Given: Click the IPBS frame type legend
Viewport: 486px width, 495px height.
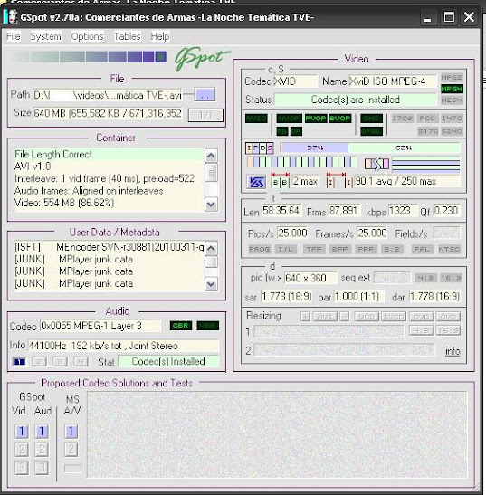Looking at the screenshot, I should [x=260, y=148].
